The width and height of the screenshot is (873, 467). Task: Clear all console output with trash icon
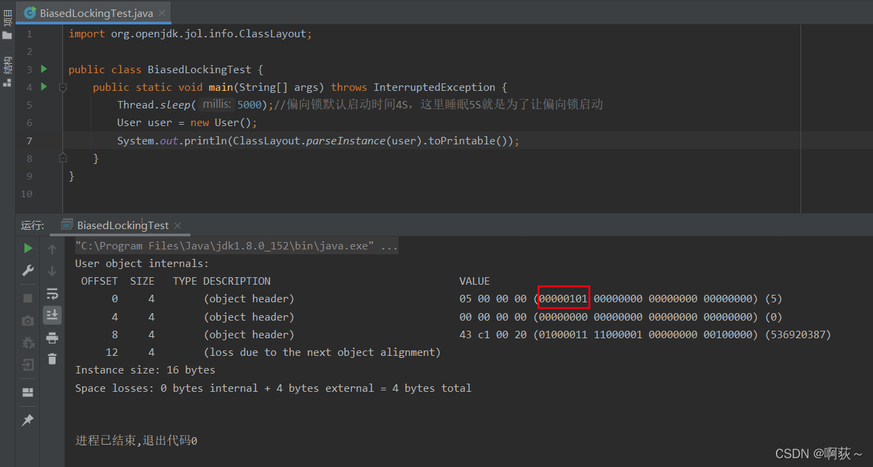pos(52,359)
